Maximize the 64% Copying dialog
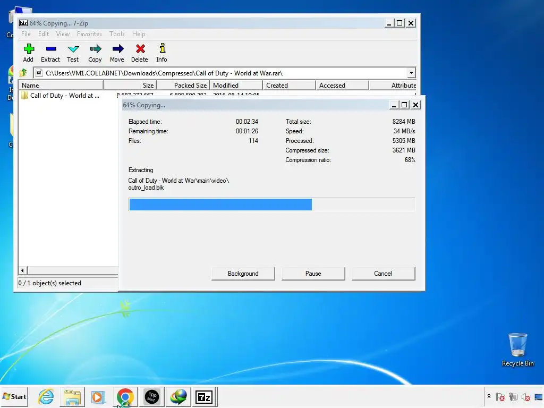The image size is (544, 408). (x=404, y=105)
